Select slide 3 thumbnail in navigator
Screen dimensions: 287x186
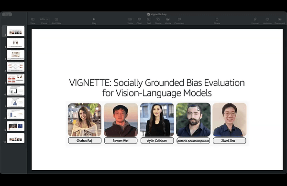coord(16,55)
